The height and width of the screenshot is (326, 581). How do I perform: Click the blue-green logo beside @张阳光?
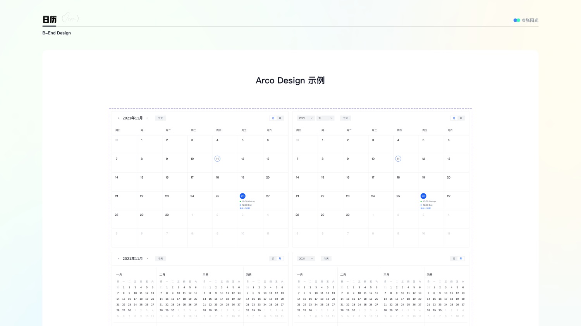point(517,20)
